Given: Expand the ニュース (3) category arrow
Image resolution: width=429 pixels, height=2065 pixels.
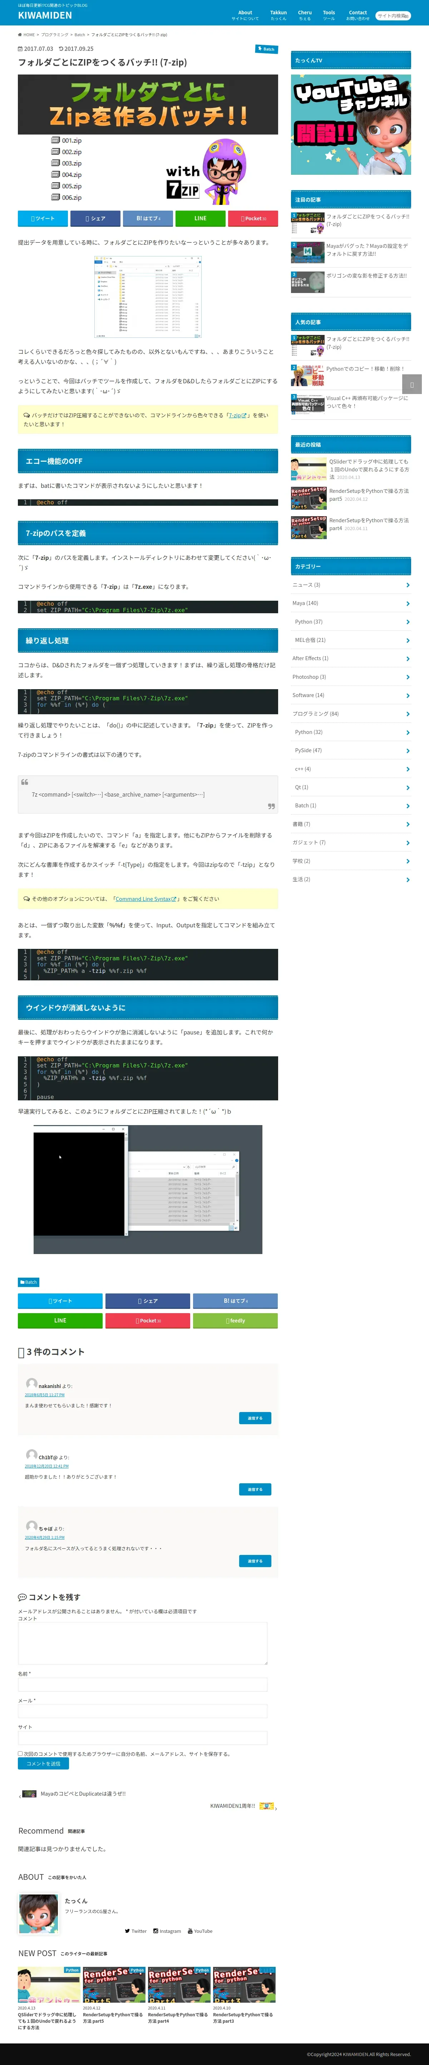Looking at the screenshot, I should (x=408, y=585).
